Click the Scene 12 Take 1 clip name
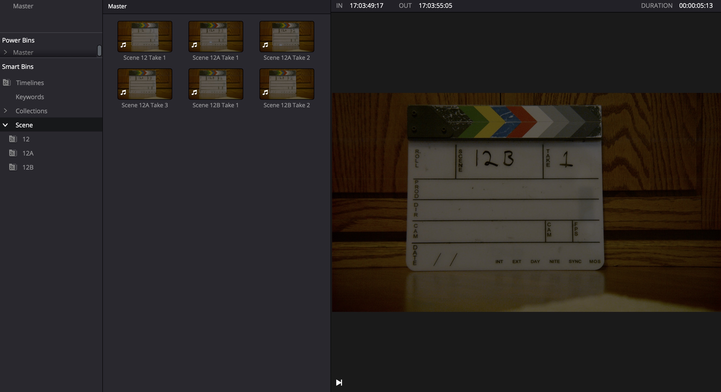This screenshot has width=721, height=392. pos(144,58)
